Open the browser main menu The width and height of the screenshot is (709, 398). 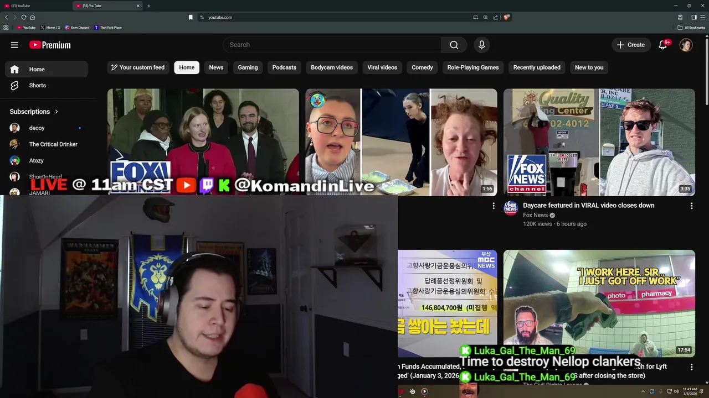coord(703,17)
